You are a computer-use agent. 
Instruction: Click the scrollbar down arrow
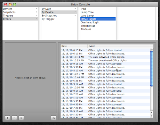(x=152, y=116)
